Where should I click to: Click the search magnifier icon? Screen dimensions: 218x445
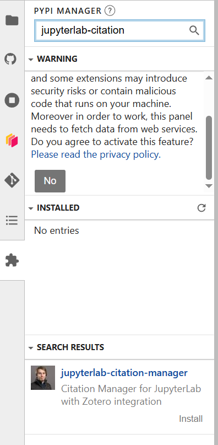(194, 30)
